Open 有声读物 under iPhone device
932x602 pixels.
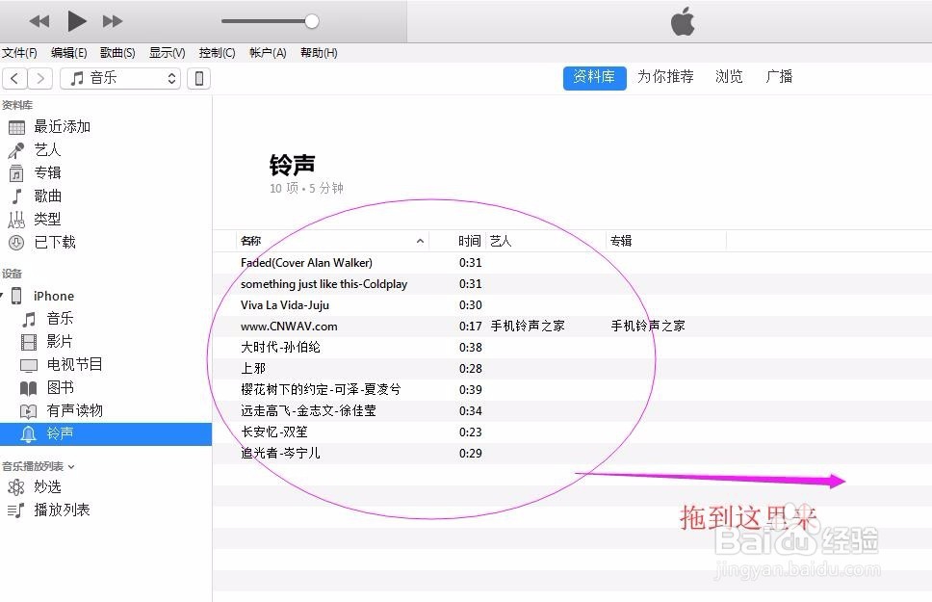pos(74,410)
